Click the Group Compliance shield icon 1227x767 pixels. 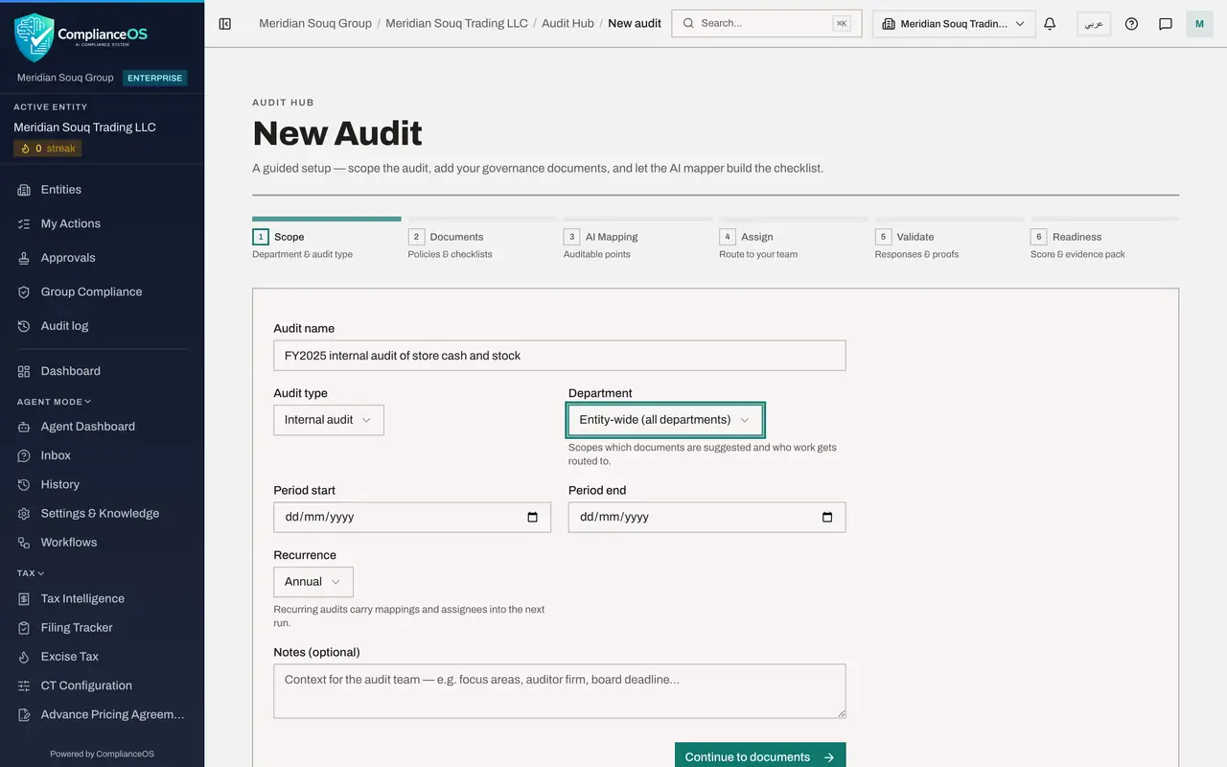click(x=24, y=291)
